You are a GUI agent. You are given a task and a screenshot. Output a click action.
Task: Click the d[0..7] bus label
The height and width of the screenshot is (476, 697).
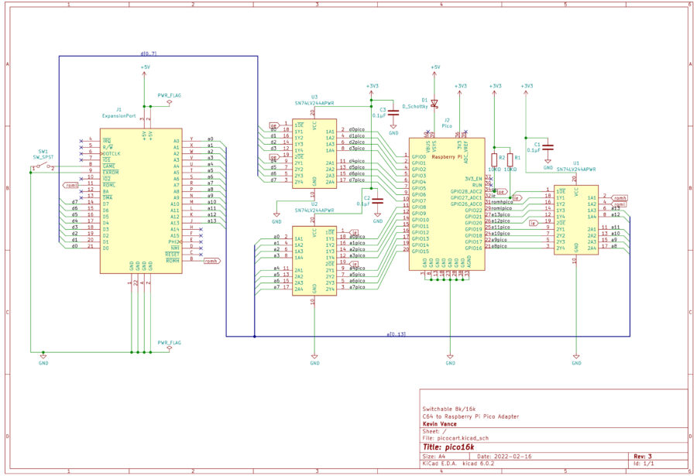(149, 53)
